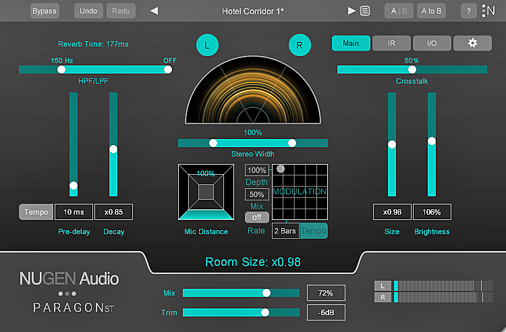
Task: Toggle modulation Tempo sync button
Action: point(314,231)
